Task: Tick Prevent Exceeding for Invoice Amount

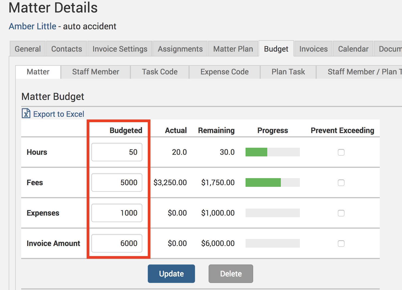Action: coord(341,244)
